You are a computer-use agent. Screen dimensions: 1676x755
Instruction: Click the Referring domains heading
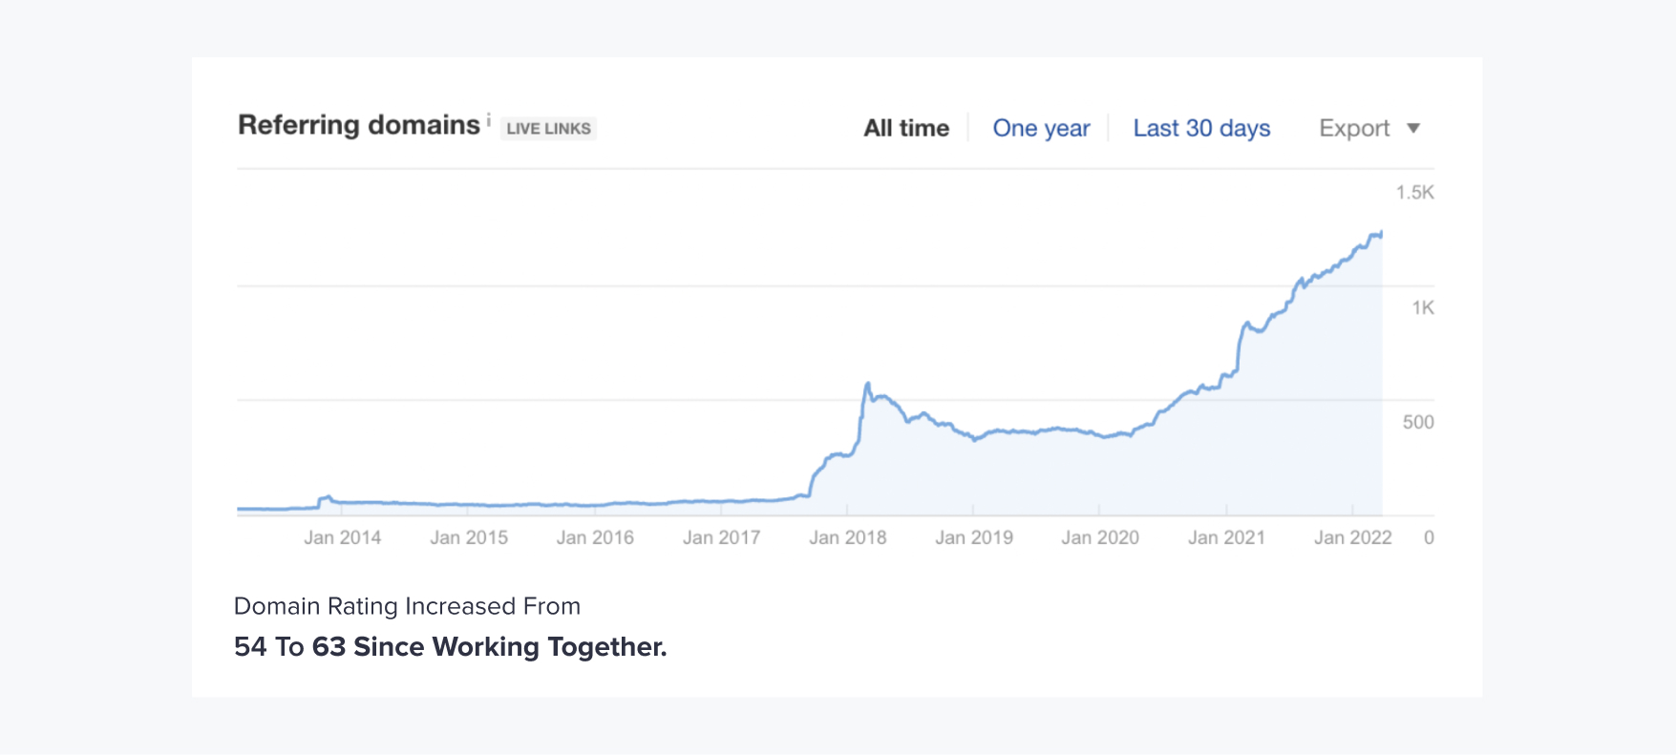point(358,125)
